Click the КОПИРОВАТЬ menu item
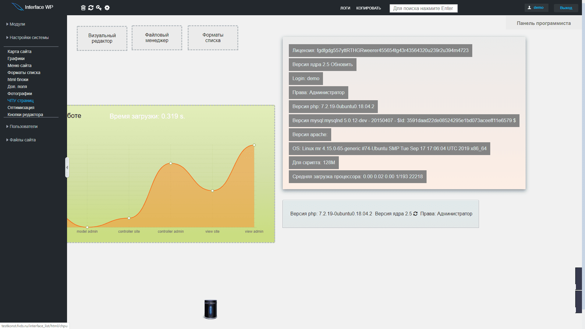 [x=368, y=8]
